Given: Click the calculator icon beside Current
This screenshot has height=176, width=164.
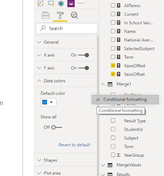Looking at the screenshot, I should 119,14.
